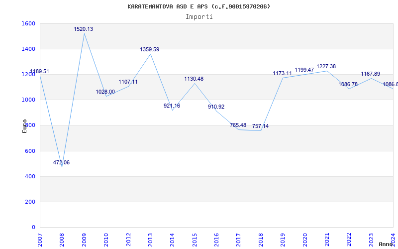Image resolution: width=398 pixels, height=249 pixels.
Task: Click the Anno x-axis title
Action: pyautogui.click(x=386, y=244)
